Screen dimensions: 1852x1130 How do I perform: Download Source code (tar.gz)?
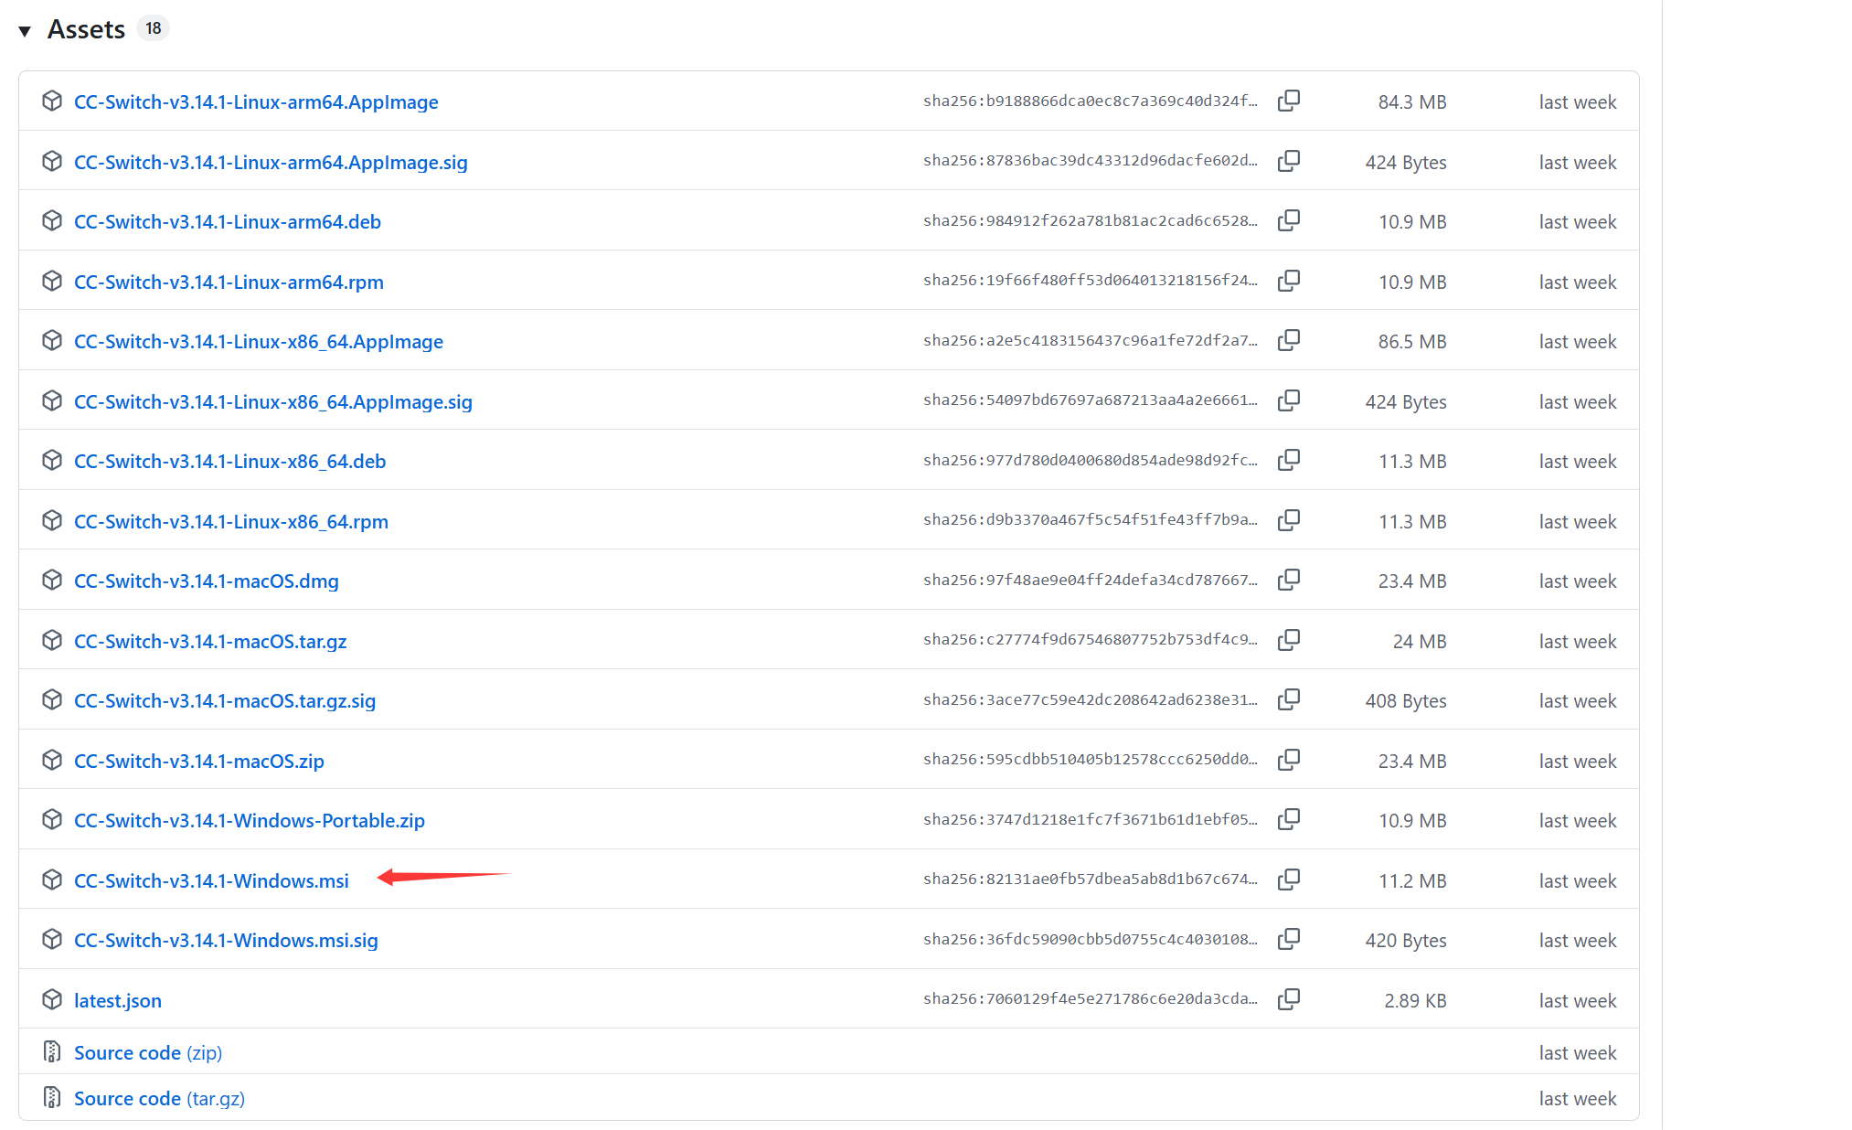159,1098
